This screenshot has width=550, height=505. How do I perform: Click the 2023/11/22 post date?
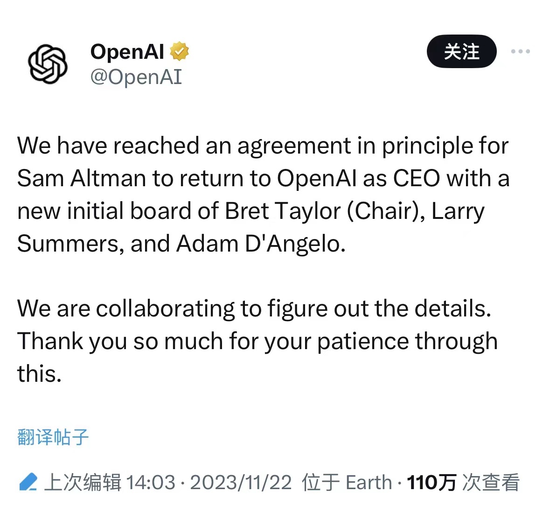point(241,483)
